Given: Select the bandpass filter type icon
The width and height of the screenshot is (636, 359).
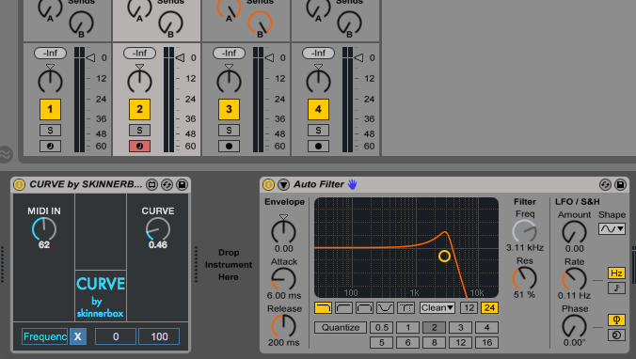Looking at the screenshot, I should (x=364, y=308).
